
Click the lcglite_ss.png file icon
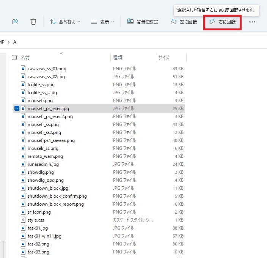(23, 85)
